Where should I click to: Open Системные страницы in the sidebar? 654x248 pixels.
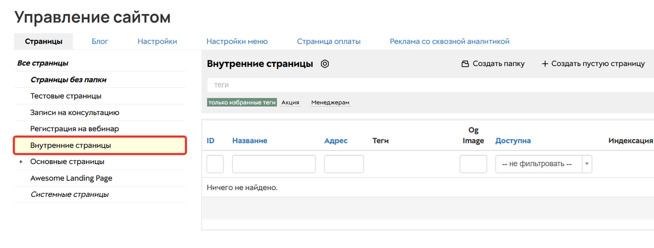pos(69,195)
